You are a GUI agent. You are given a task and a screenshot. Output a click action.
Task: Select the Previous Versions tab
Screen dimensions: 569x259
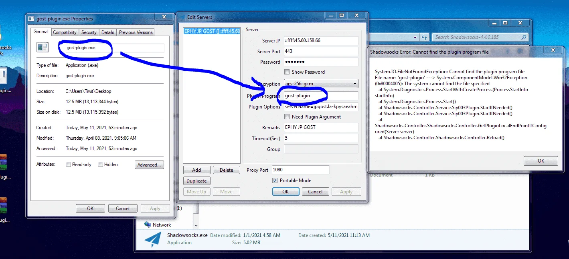click(136, 32)
